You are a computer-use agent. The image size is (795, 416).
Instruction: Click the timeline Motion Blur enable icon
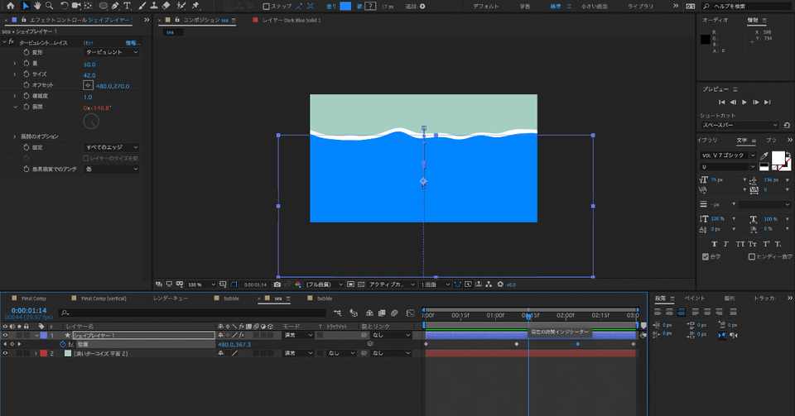394,313
